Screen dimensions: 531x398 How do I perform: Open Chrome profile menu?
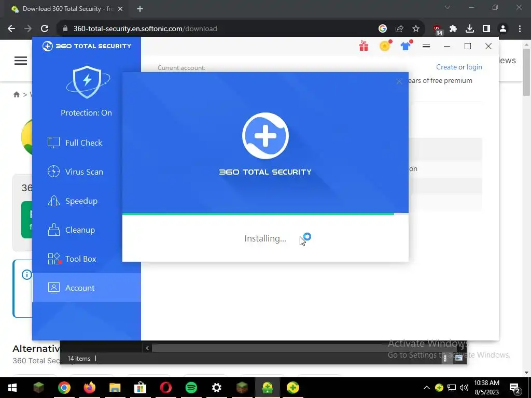(x=503, y=29)
